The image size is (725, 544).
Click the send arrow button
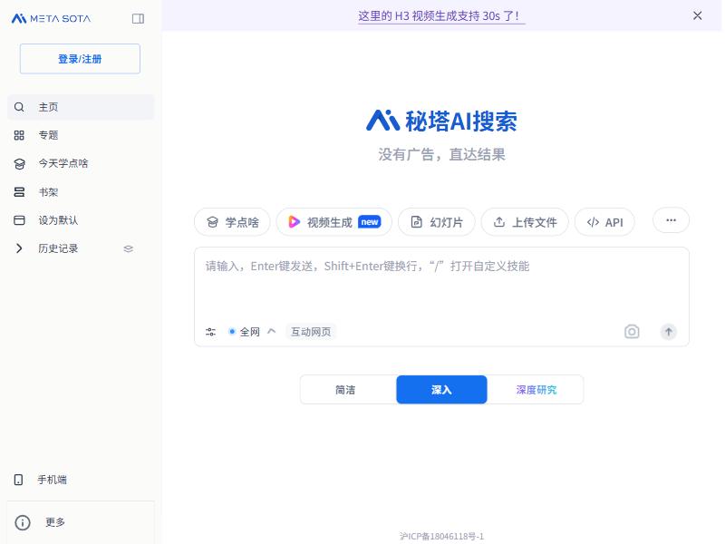pos(668,332)
